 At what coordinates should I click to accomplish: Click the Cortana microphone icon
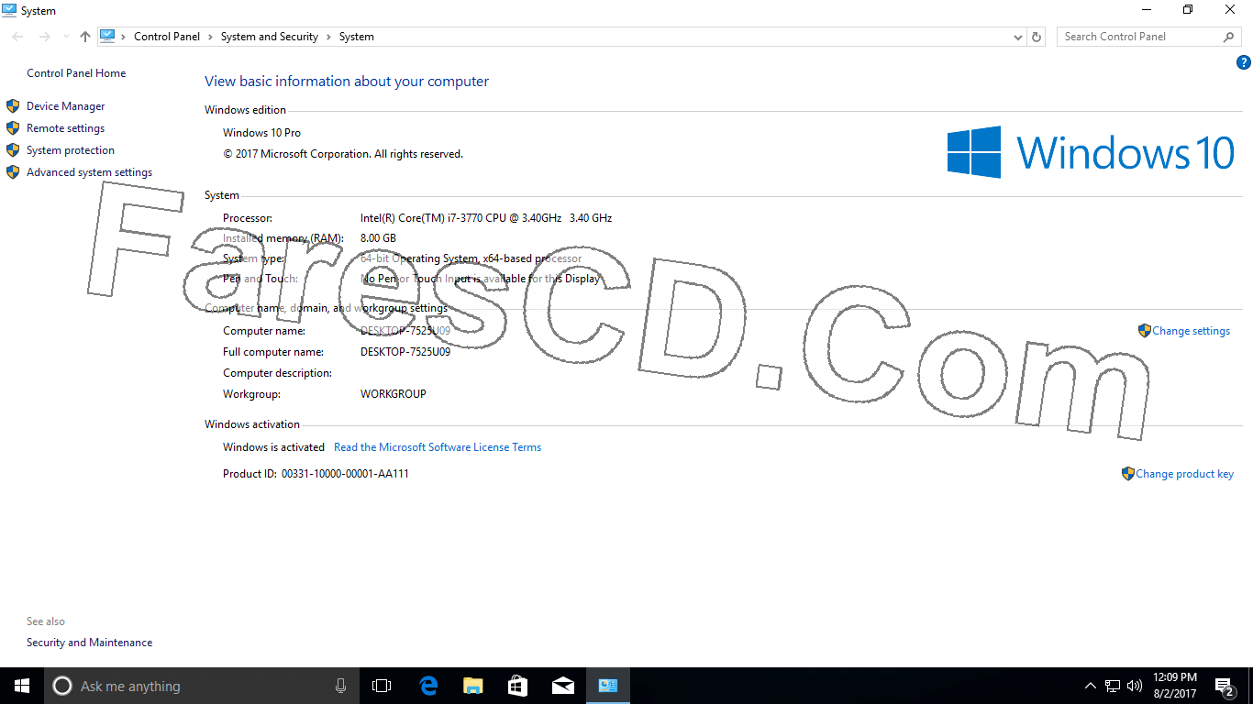(x=340, y=686)
